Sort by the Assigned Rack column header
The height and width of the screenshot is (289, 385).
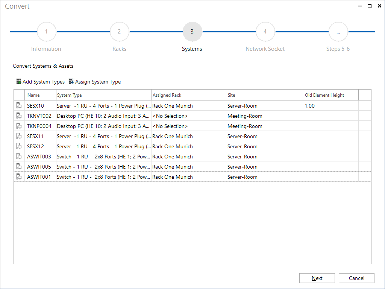pos(189,95)
